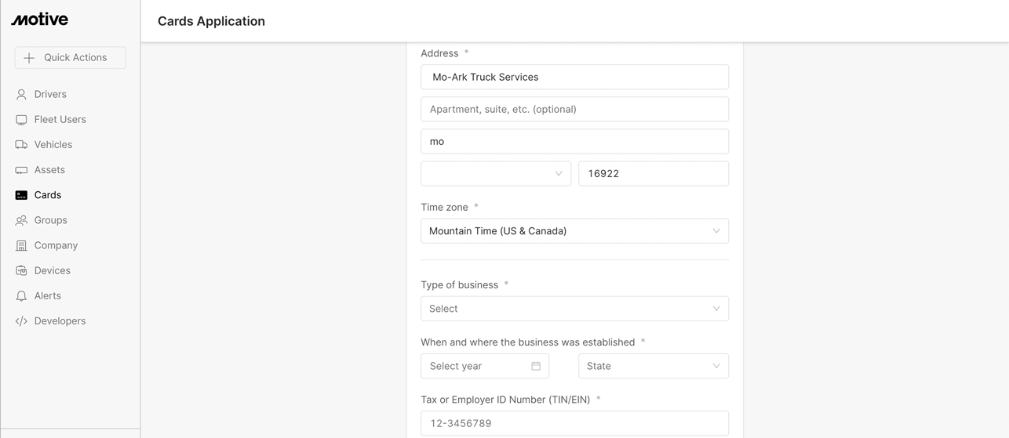Viewport: 1009px width, 438px height.
Task: Click the Assets trailer icon
Action: tap(21, 170)
